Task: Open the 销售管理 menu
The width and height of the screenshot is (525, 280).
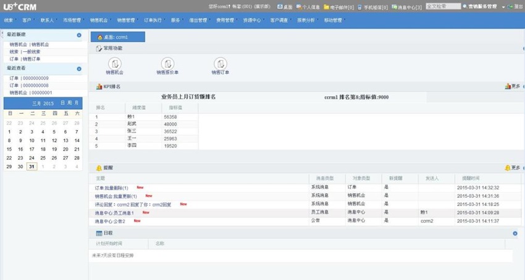Action: click(x=126, y=20)
